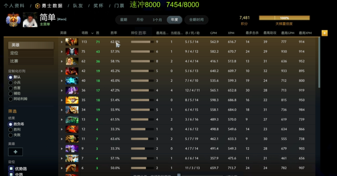Click the hero portrait in the 9-games row
Screen dimensions: 337x176
(x=72, y=149)
